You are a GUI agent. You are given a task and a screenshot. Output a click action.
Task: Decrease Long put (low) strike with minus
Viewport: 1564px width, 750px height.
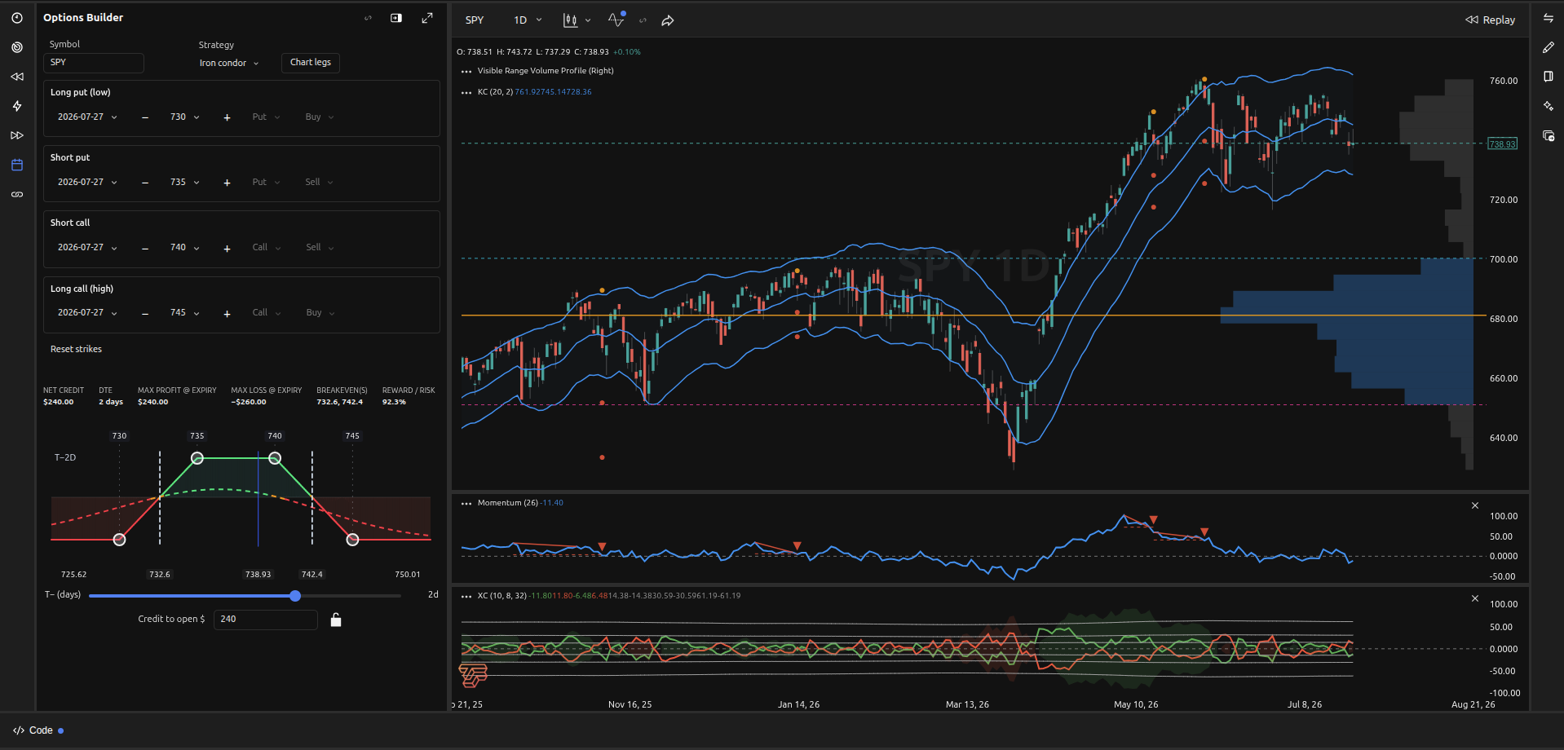145,117
